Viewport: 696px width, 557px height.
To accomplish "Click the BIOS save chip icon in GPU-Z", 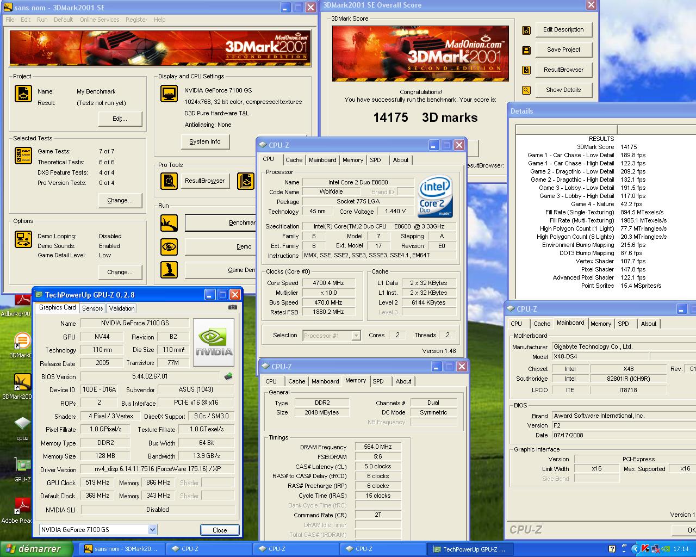I will click(x=228, y=376).
